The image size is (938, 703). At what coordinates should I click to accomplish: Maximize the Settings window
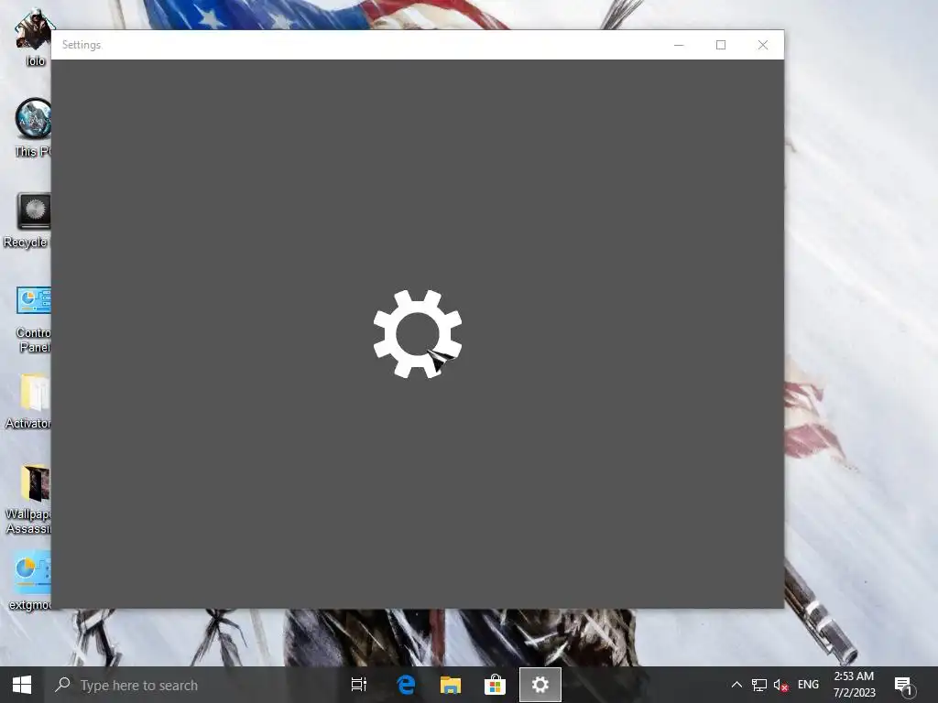[x=721, y=45]
